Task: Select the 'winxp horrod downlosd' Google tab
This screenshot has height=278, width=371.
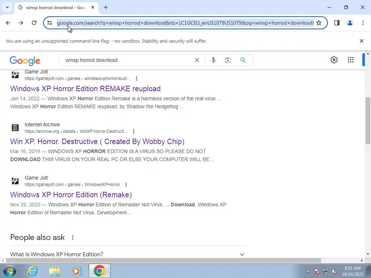Action: (56, 8)
